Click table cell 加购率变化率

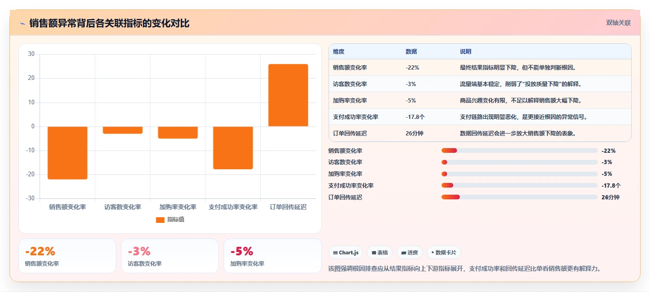point(350,101)
